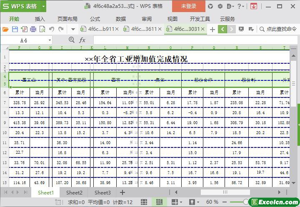The width and height of the screenshot is (300, 207).
Task: Select row header 7
Action: pos(5,103)
